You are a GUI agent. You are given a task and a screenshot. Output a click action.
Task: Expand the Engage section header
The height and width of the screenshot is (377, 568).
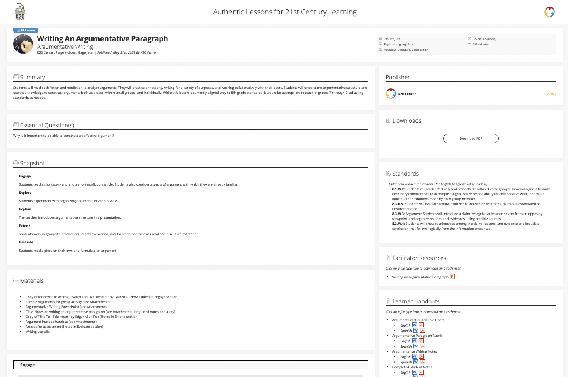(x=191, y=365)
